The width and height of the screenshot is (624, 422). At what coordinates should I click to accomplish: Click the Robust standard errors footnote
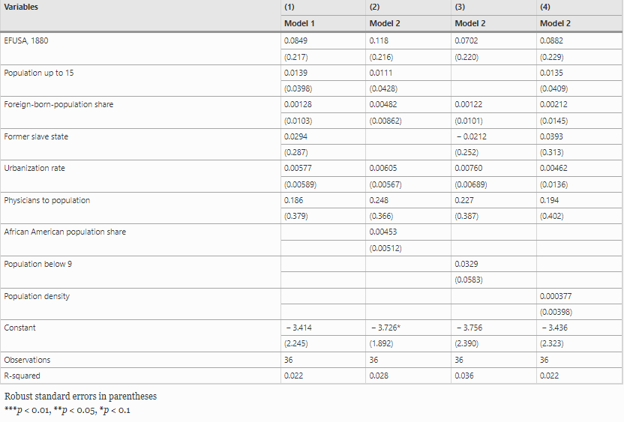click(x=80, y=397)
